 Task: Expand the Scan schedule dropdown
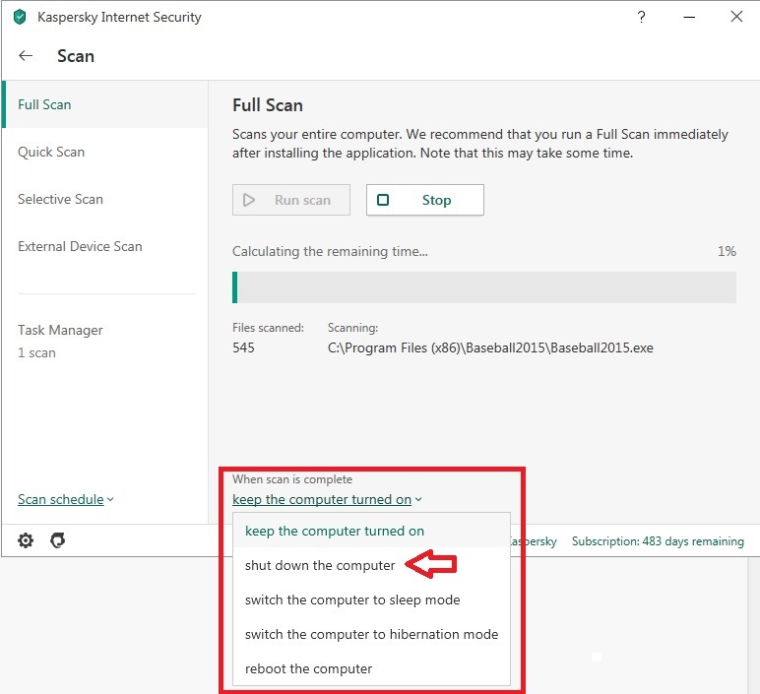coord(65,499)
